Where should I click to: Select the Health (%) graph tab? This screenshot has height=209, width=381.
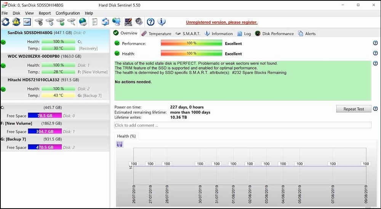point(126,136)
